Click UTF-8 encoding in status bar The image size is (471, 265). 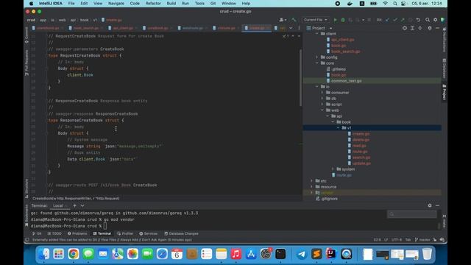397,240
